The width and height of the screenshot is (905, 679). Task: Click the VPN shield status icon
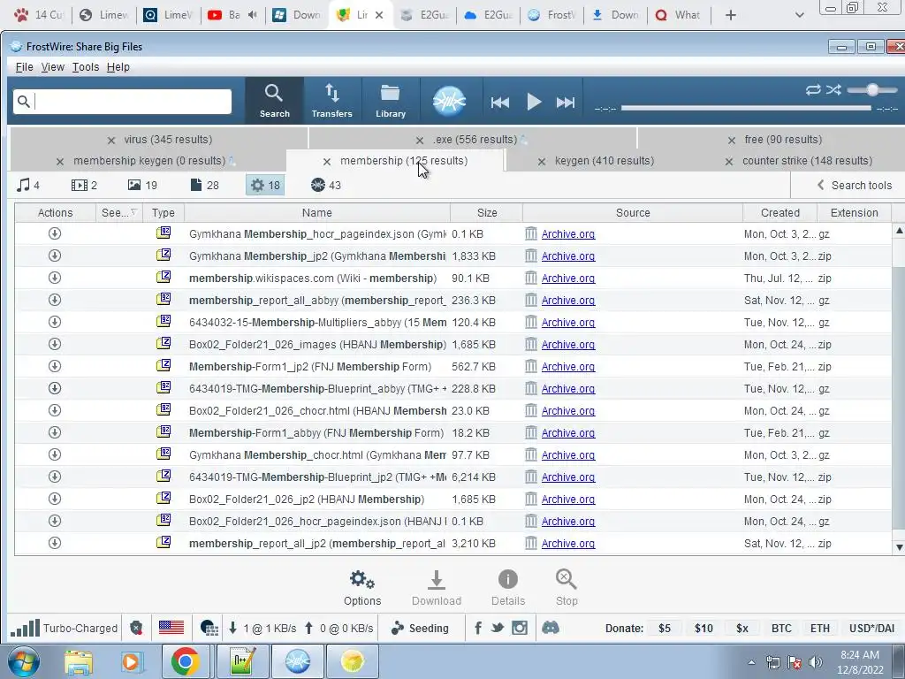tap(136, 629)
